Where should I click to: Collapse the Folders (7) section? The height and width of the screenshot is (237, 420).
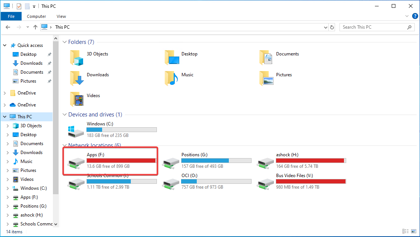point(64,42)
